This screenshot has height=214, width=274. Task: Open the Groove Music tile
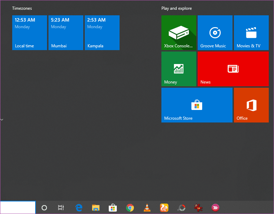click(215, 33)
